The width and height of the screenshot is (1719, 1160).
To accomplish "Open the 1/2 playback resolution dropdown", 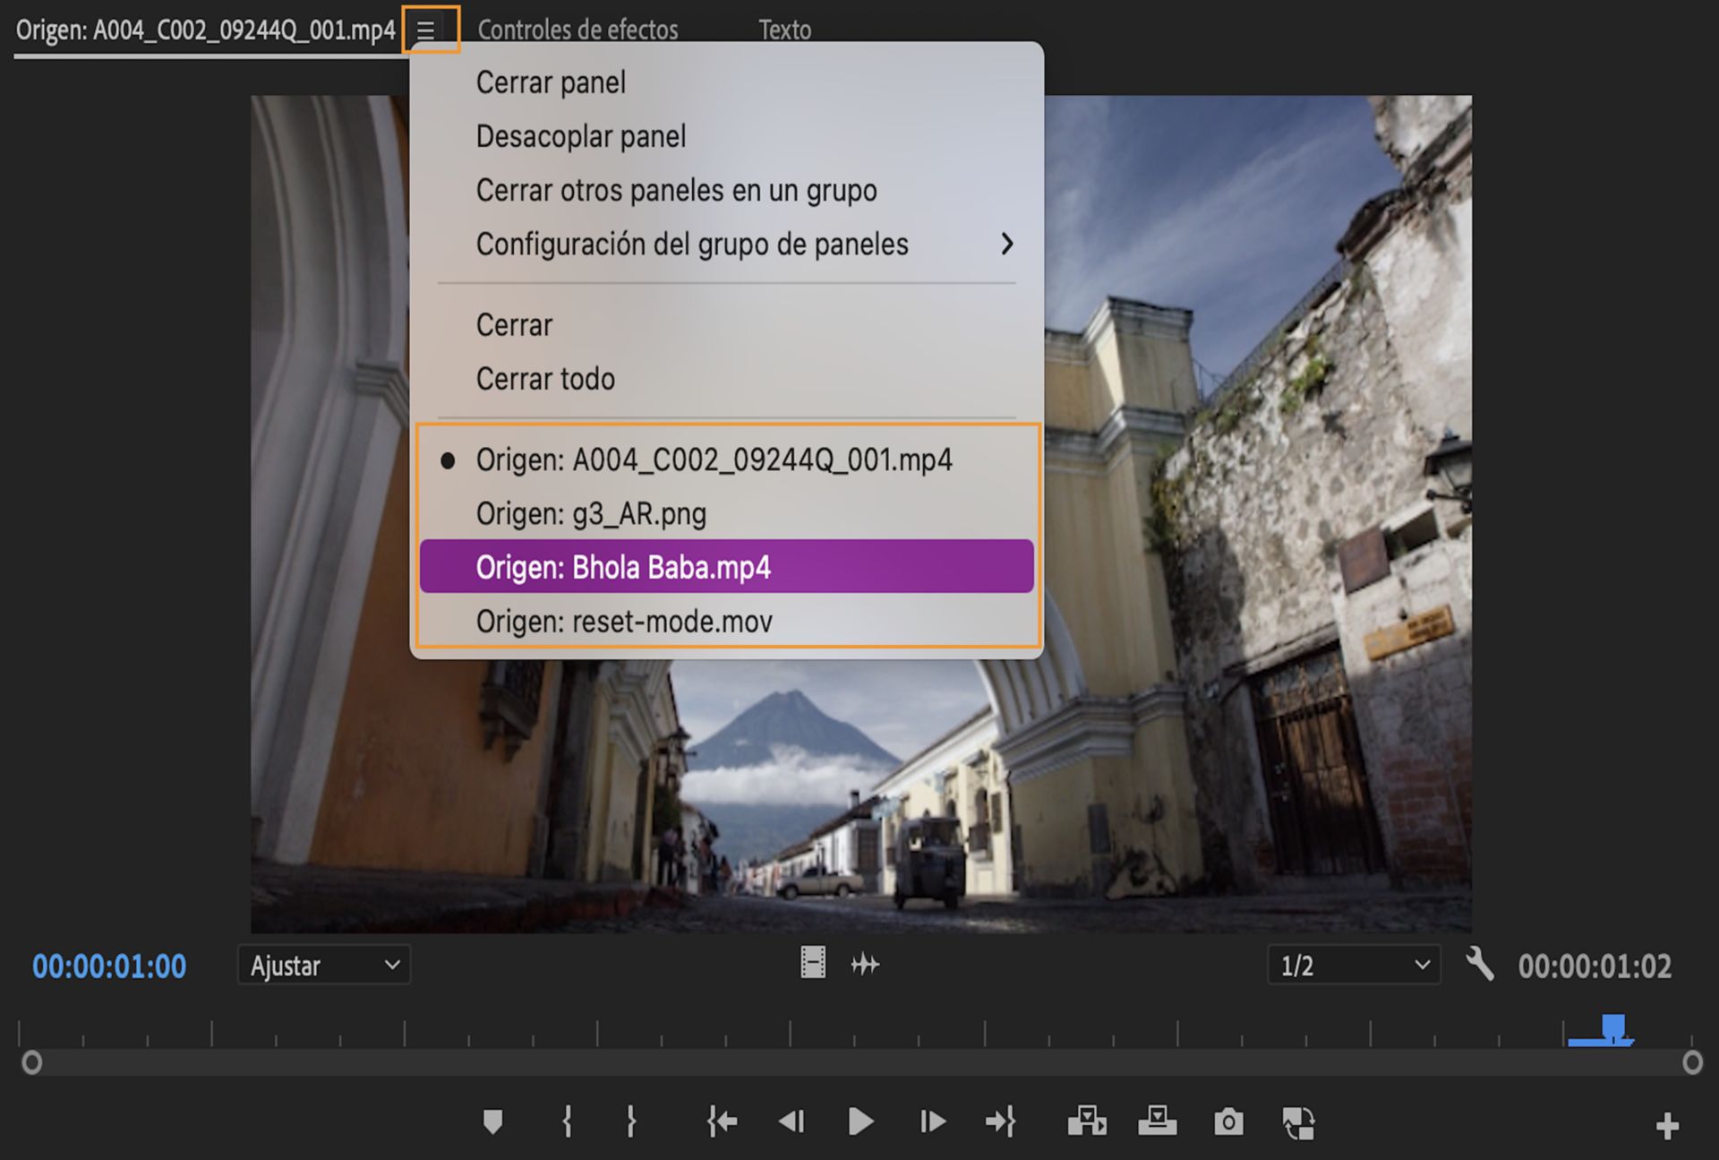I will (x=1354, y=966).
